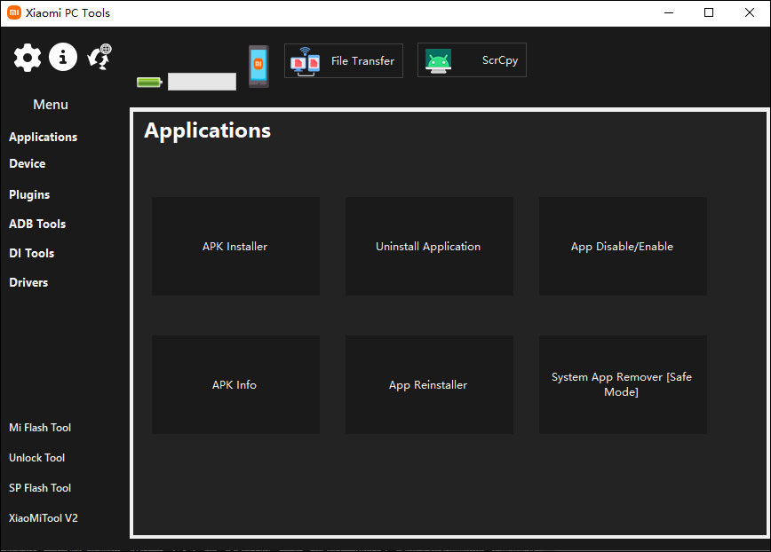Open settings via the gear icon

pos(28,58)
